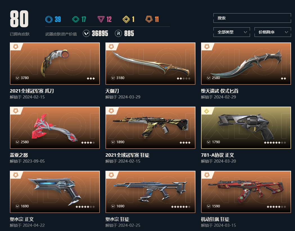Viewport: 295px width, 231px height.
Task: Open the 天御刀 blade skin card
Action: (150, 63)
